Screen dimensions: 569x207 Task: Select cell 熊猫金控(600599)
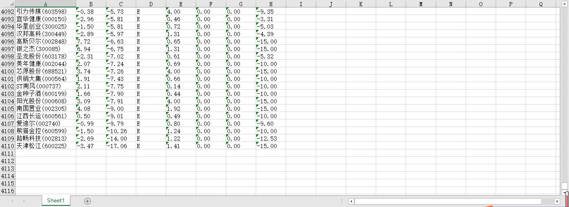pos(46,131)
